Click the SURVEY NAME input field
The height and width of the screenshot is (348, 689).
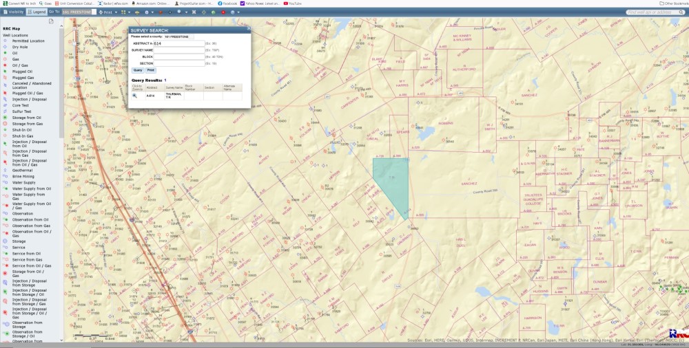179,50
